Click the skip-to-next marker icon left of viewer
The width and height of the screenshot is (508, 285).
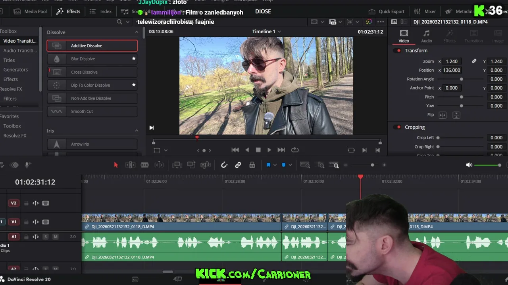pos(151,127)
